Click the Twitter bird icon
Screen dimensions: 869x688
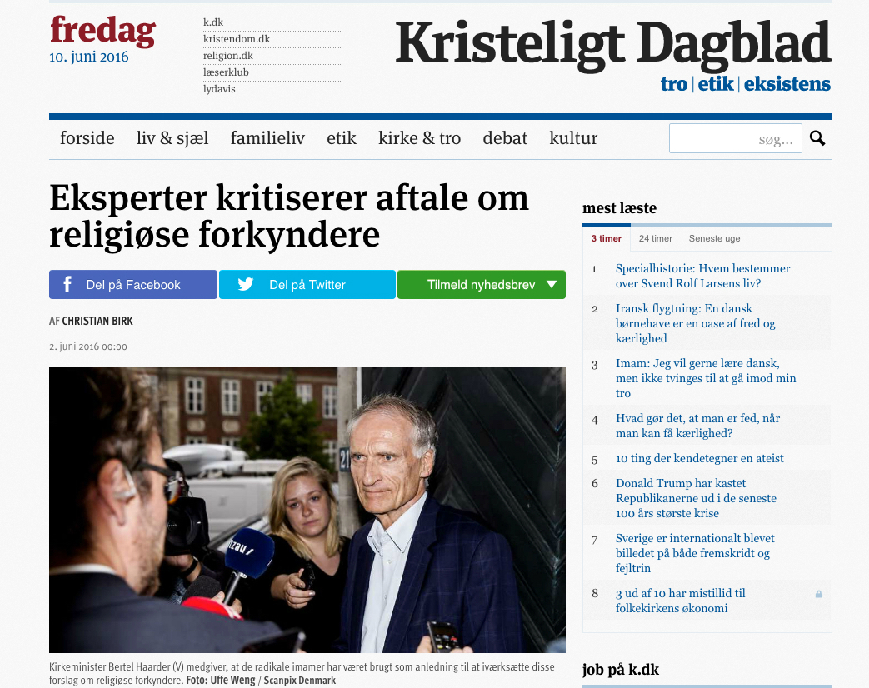pos(246,284)
